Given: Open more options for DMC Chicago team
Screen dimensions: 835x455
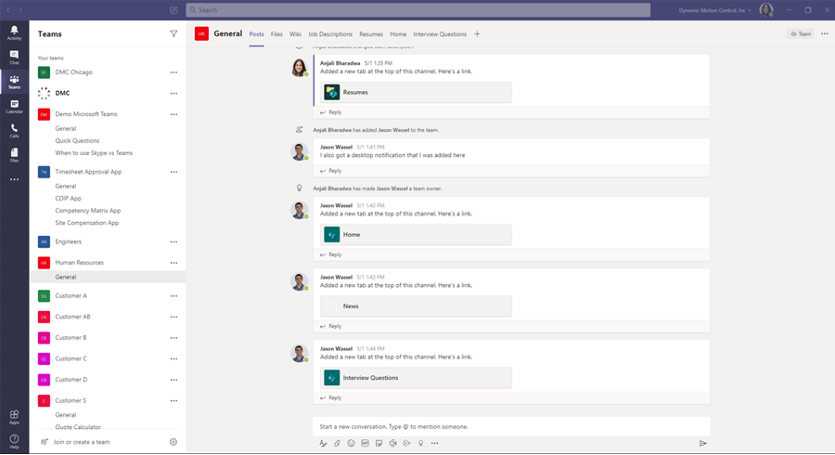Looking at the screenshot, I should 173,71.
